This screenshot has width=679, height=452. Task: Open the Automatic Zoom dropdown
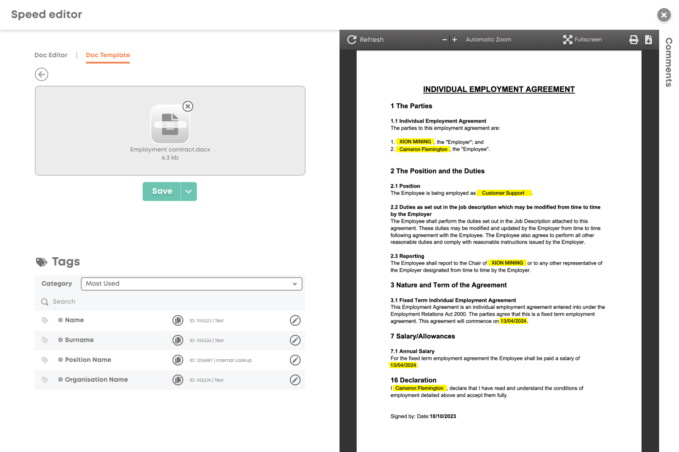488,40
